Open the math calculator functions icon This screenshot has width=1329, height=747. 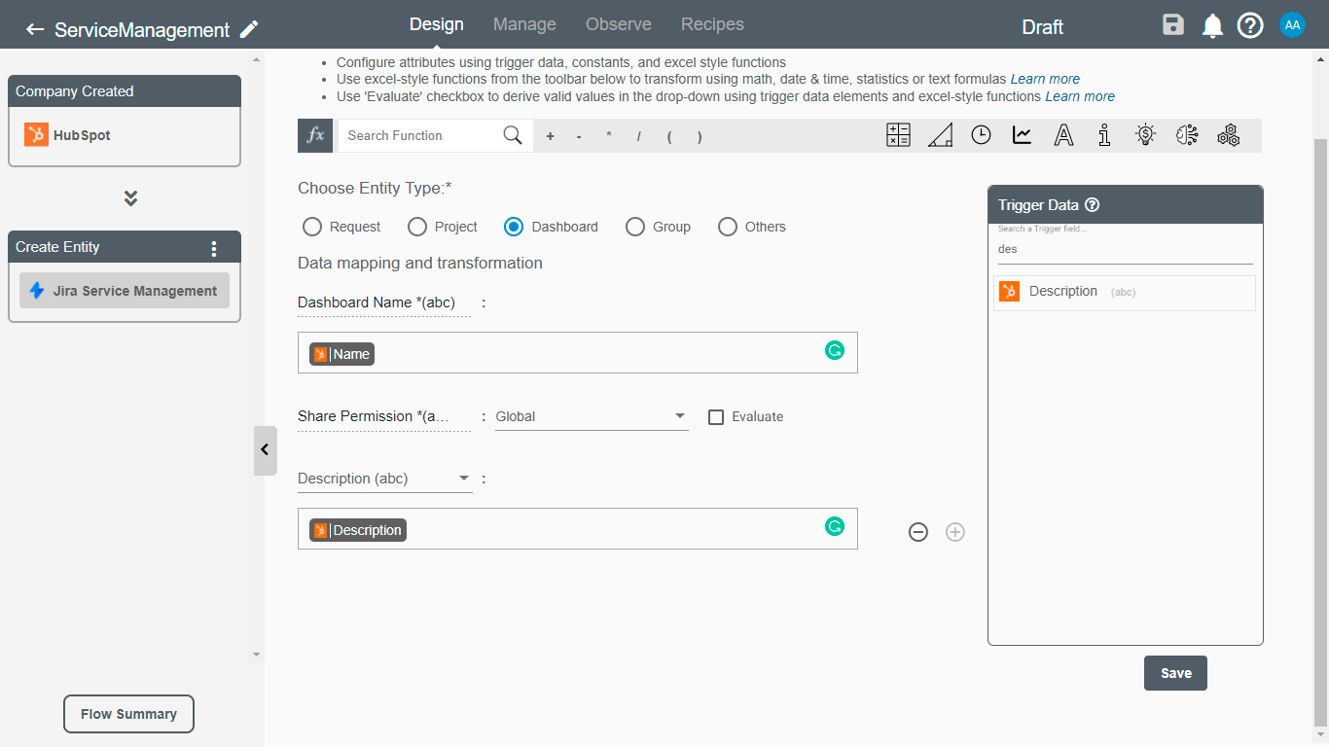[x=898, y=135]
